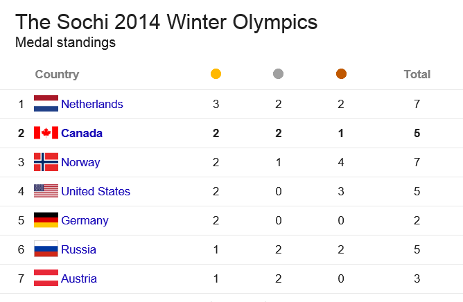
Task: Click the Canada flag icon
Action: coord(46,132)
